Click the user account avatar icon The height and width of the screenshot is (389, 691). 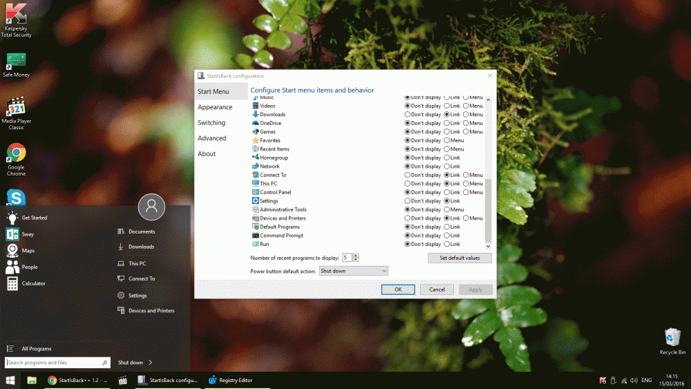click(x=151, y=206)
